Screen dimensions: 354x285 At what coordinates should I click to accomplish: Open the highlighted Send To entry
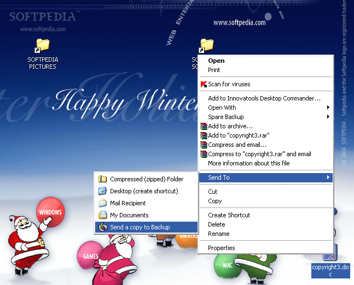coord(266,177)
